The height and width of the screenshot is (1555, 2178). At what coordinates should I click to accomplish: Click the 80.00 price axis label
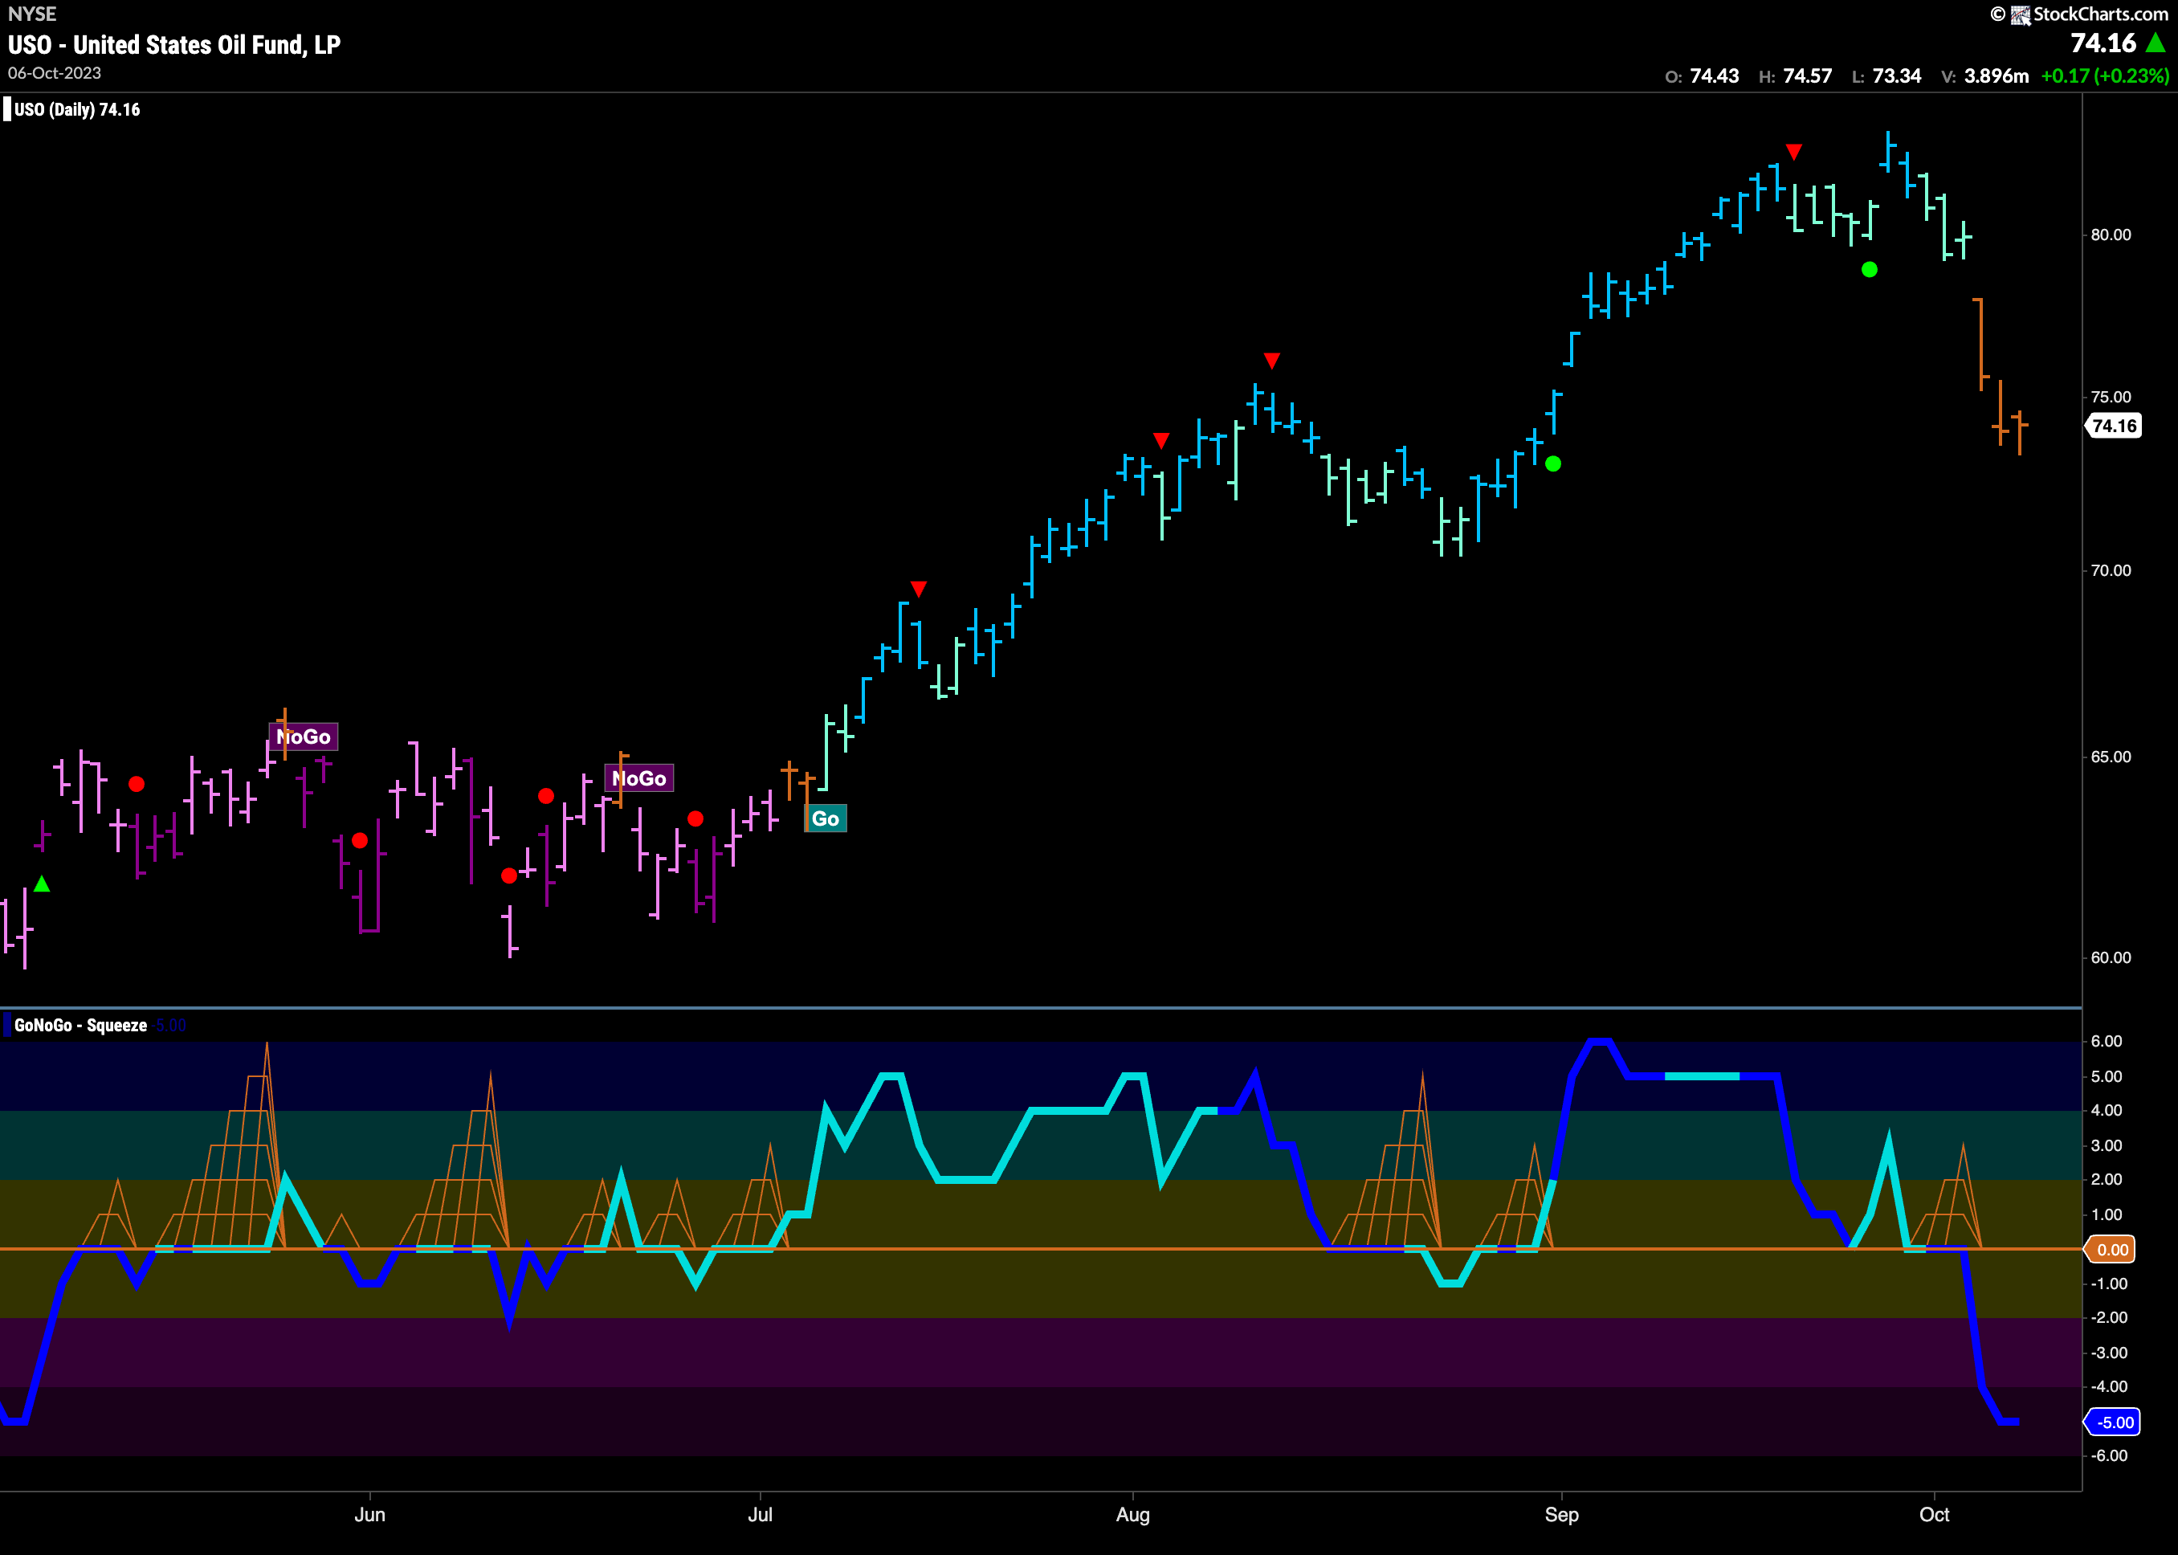pyautogui.click(x=2111, y=235)
